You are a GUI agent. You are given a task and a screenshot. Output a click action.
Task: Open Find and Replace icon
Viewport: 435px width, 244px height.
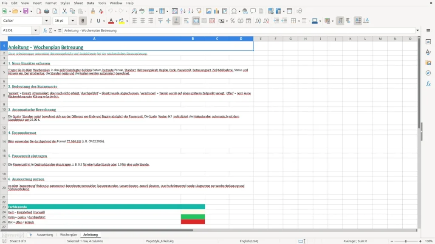(134, 11)
